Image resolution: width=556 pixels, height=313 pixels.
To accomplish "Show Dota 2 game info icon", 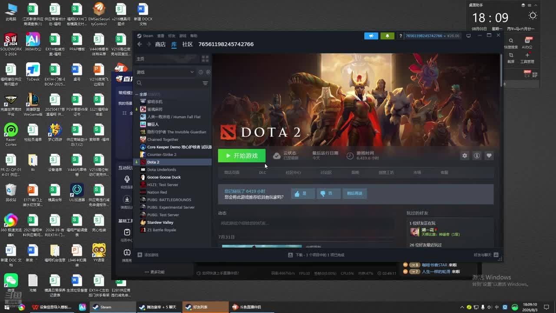I will click(x=477, y=156).
